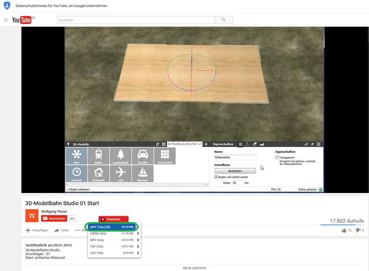
Task: Like the video with thumbs up
Action: click(x=344, y=230)
